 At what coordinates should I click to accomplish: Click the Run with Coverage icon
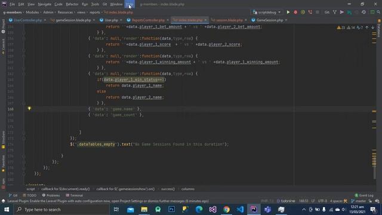pos(303,12)
